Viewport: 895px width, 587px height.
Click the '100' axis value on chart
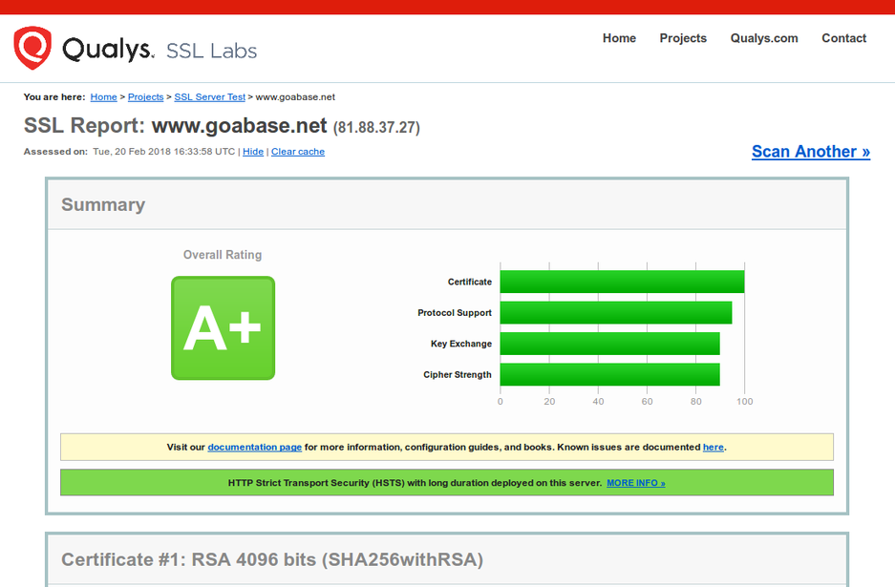tap(744, 402)
